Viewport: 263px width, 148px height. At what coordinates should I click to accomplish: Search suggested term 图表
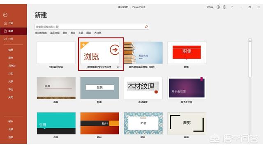[89, 33]
